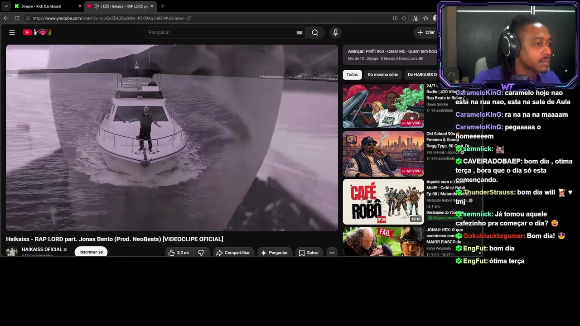Image resolution: width=580 pixels, height=326 pixels.
Task: Open the JONAH HEX fail video thumbnail
Action: tap(383, 242)
